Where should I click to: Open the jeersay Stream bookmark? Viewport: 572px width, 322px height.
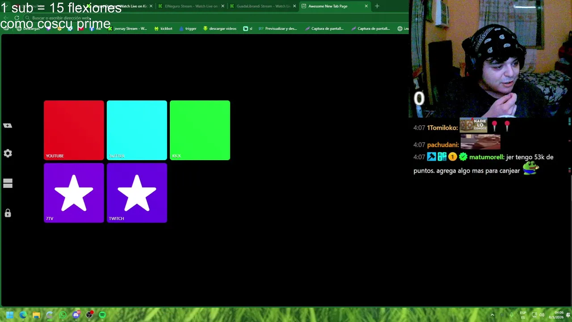[x=127, y=29]
